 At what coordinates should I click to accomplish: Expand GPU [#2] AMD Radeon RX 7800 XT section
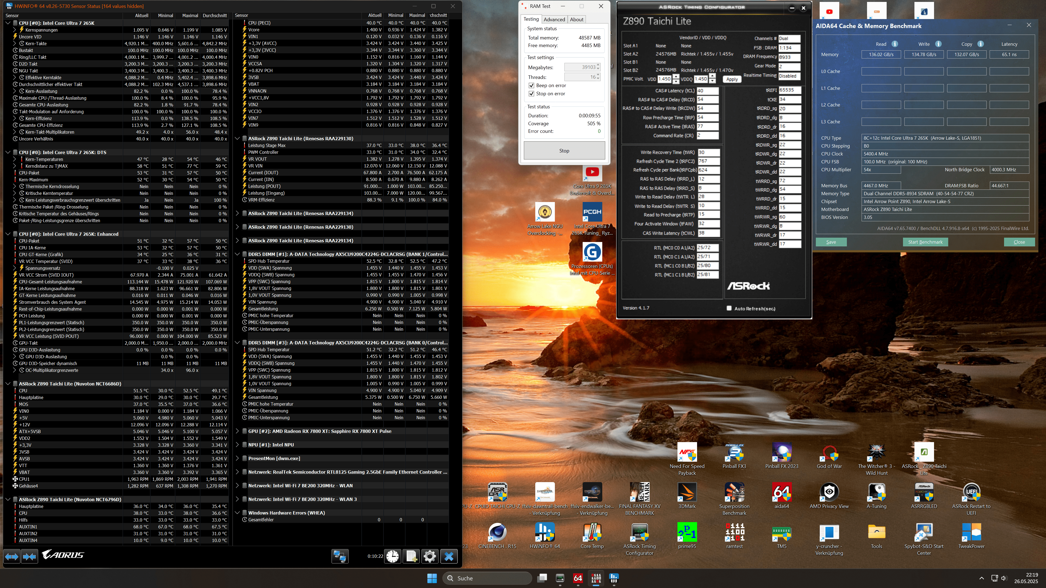tap(238, 431)
